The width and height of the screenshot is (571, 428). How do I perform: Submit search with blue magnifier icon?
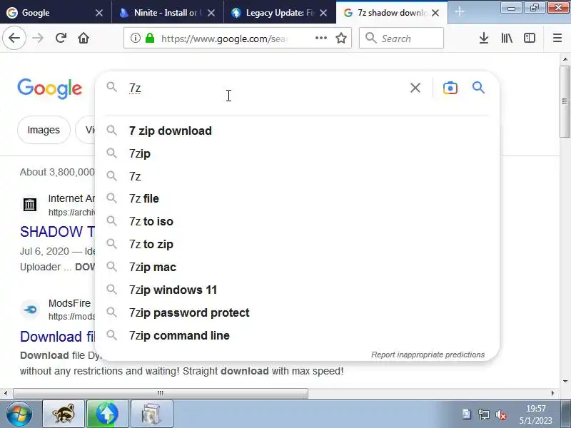coord(478,87)
